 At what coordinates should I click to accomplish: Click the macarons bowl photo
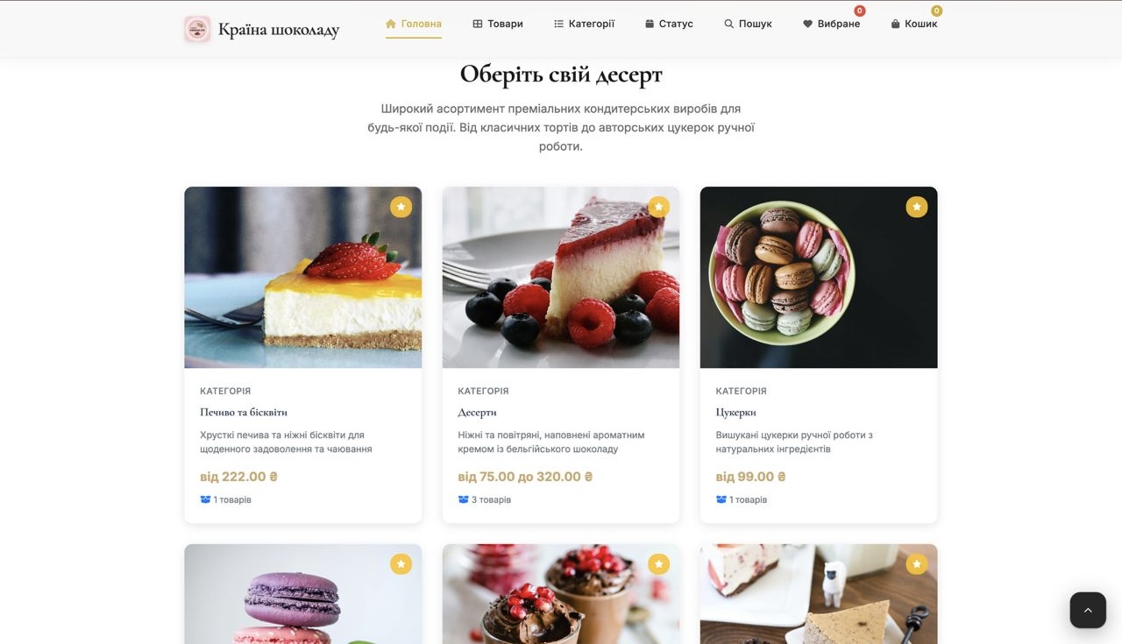point(819,277)
